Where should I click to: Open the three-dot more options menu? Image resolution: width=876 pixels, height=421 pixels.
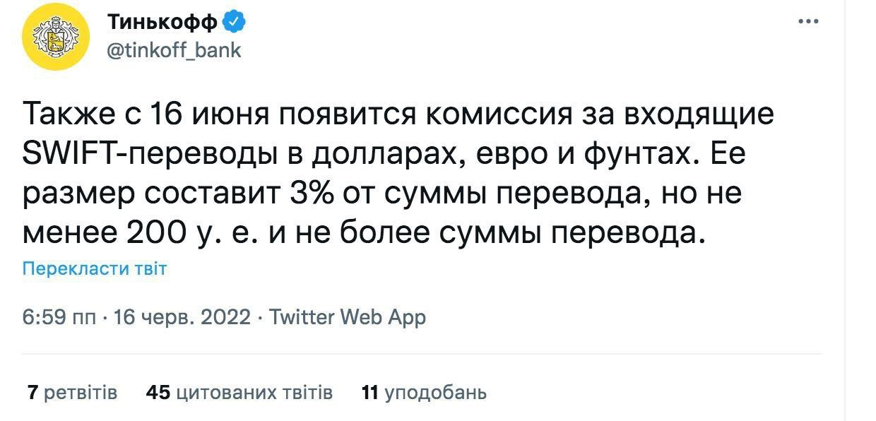[x=808, y=21]
